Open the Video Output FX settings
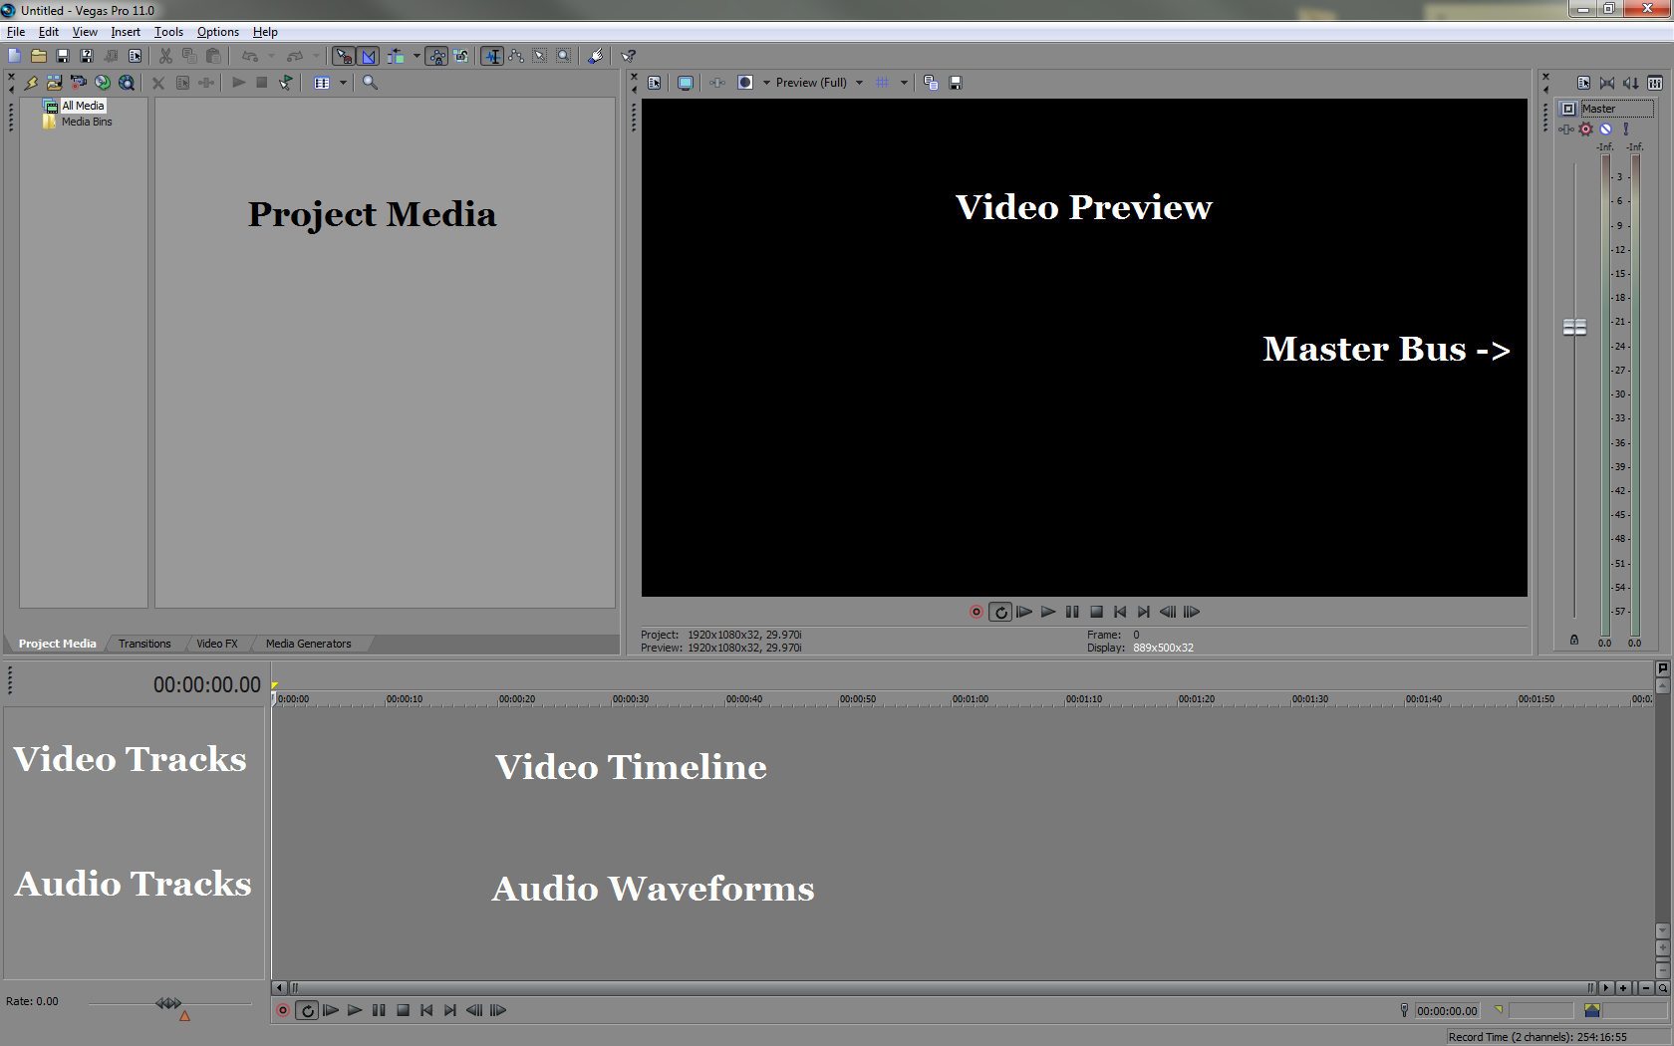This screenshot has width=1674, height=1046. [654, 82]
